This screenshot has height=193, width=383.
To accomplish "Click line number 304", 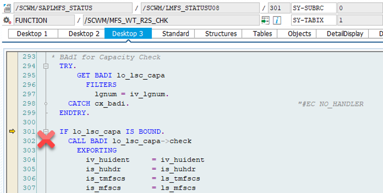I will click(x=29, y=160).
